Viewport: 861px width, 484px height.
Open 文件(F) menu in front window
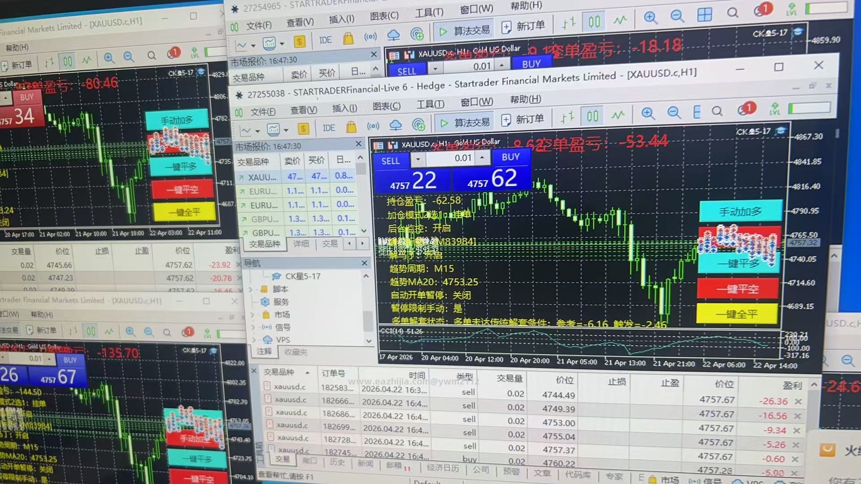pos(263,112)
